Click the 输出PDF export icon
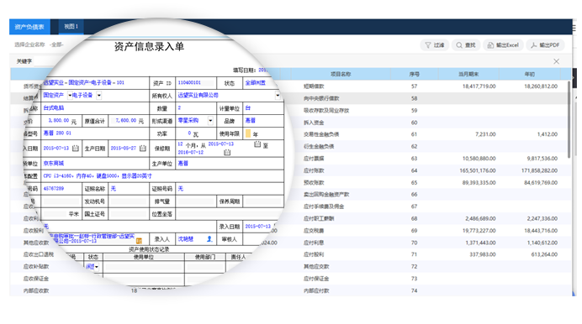This screenshot has height=324, width=582. [534, 45]
